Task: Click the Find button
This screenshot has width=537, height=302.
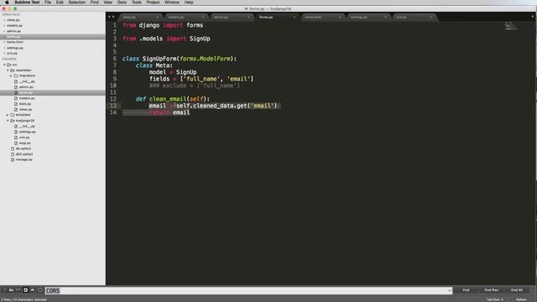Action: tap(466, 290)
